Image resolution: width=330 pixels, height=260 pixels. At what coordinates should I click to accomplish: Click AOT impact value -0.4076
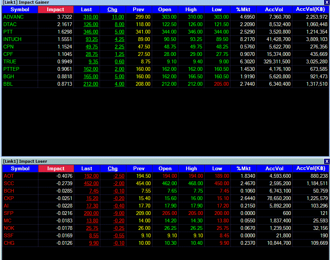pyautogui.click(x=64, y=176)
